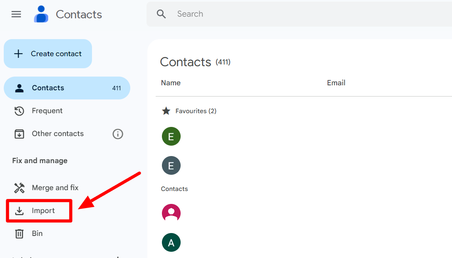Open the contact with the pink person avatar
The width and height of the screenshot is (452, 258).
[x=171, y=213]
